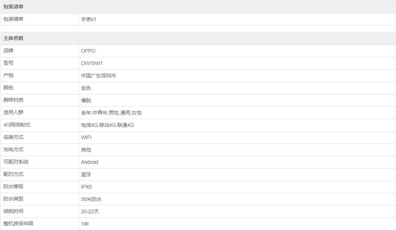
Task: Click the IPX5 waterproof rating
Action: (86, 187)
